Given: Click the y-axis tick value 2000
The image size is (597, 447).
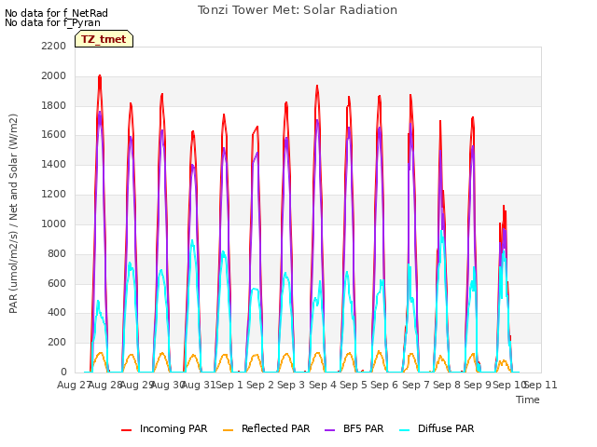Looking at the screenshot, I should (54, 75).
